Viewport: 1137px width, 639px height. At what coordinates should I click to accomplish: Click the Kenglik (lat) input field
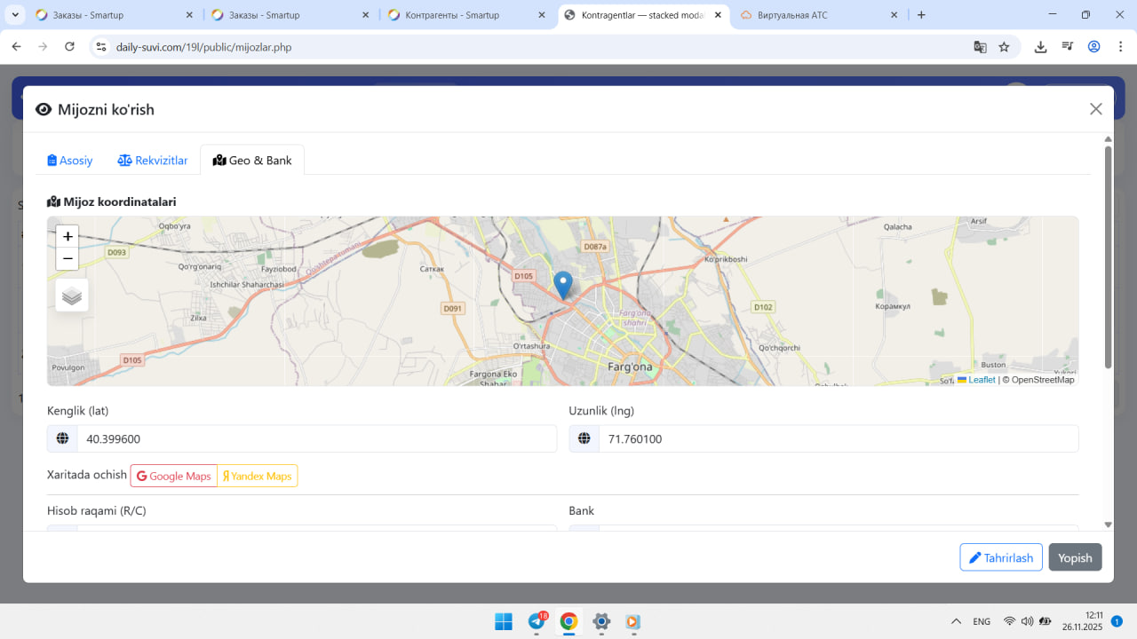[x=316, y=439]
